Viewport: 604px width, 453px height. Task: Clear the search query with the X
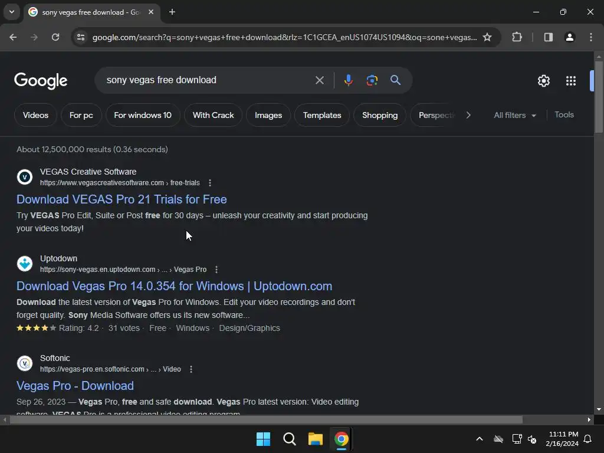[x=319, y=80]
